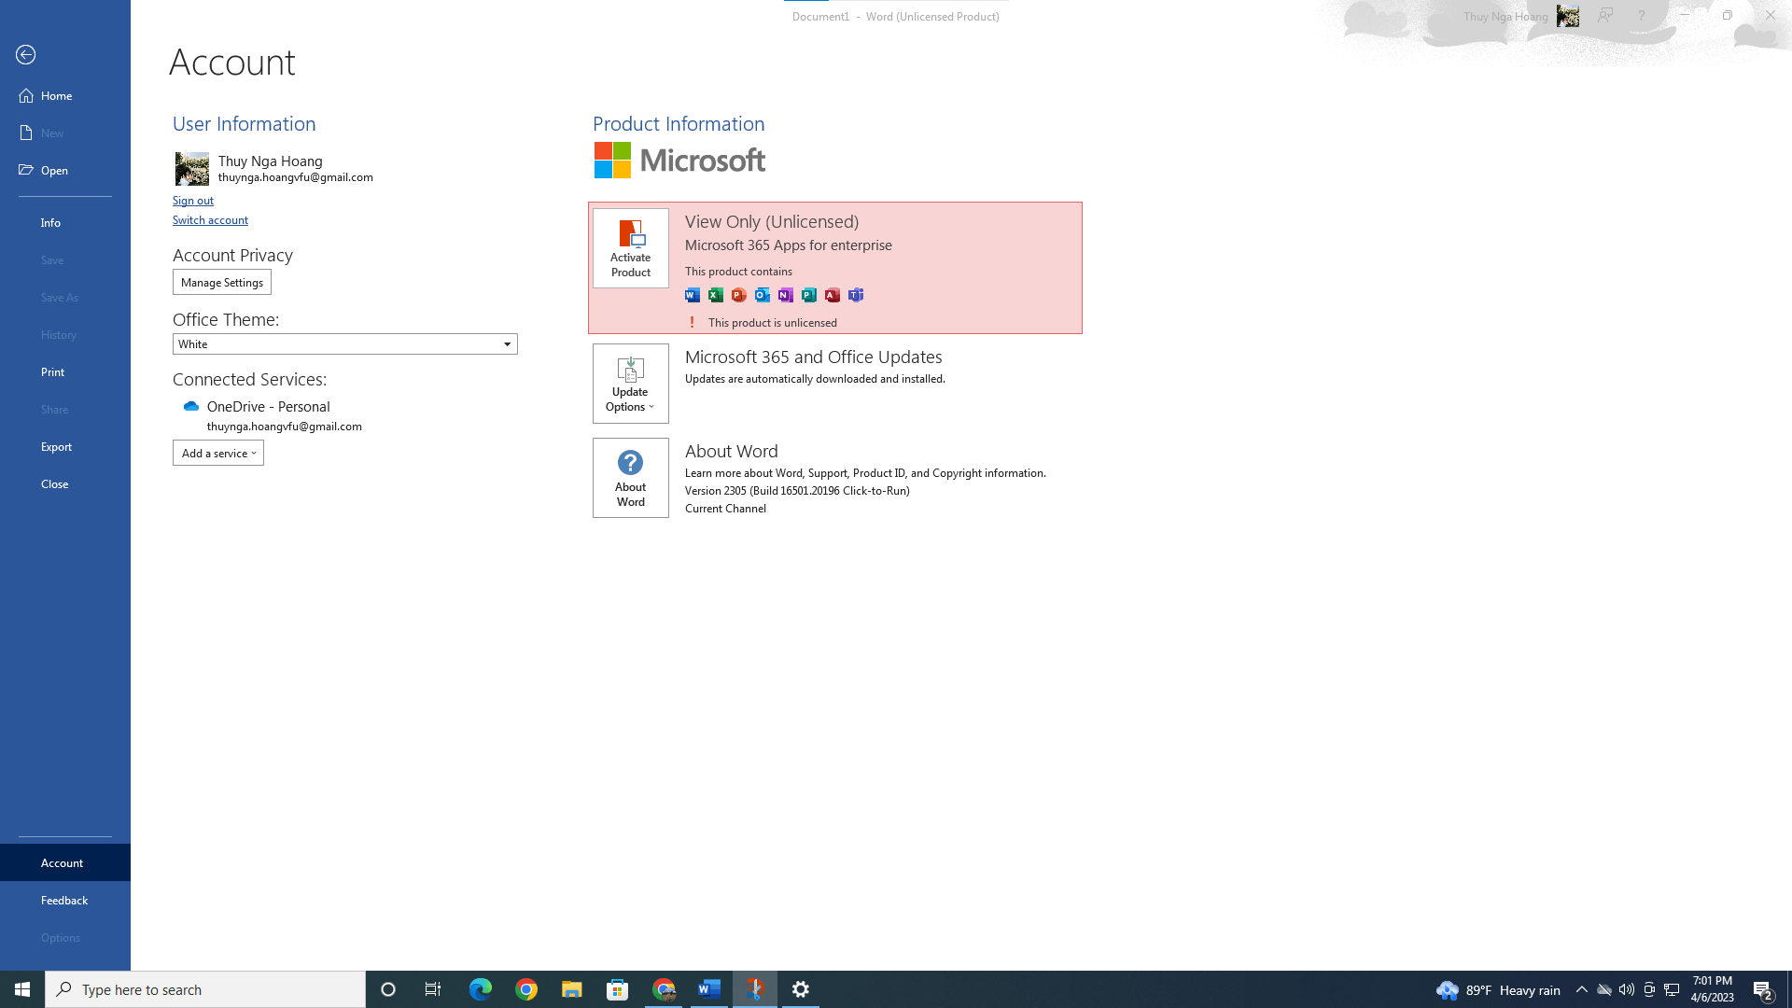The image size is (1792, 1008).
Task: Click the user profile picture in User Information
Action: (x=192, y=169)
